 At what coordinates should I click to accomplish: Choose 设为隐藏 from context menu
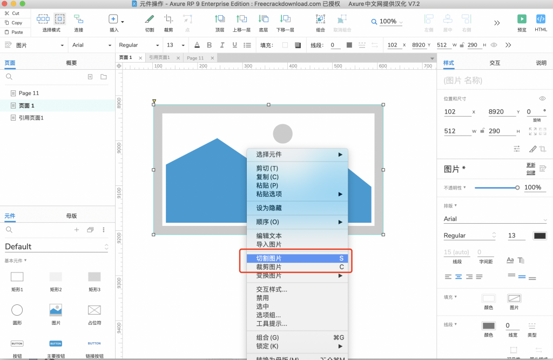269,208
